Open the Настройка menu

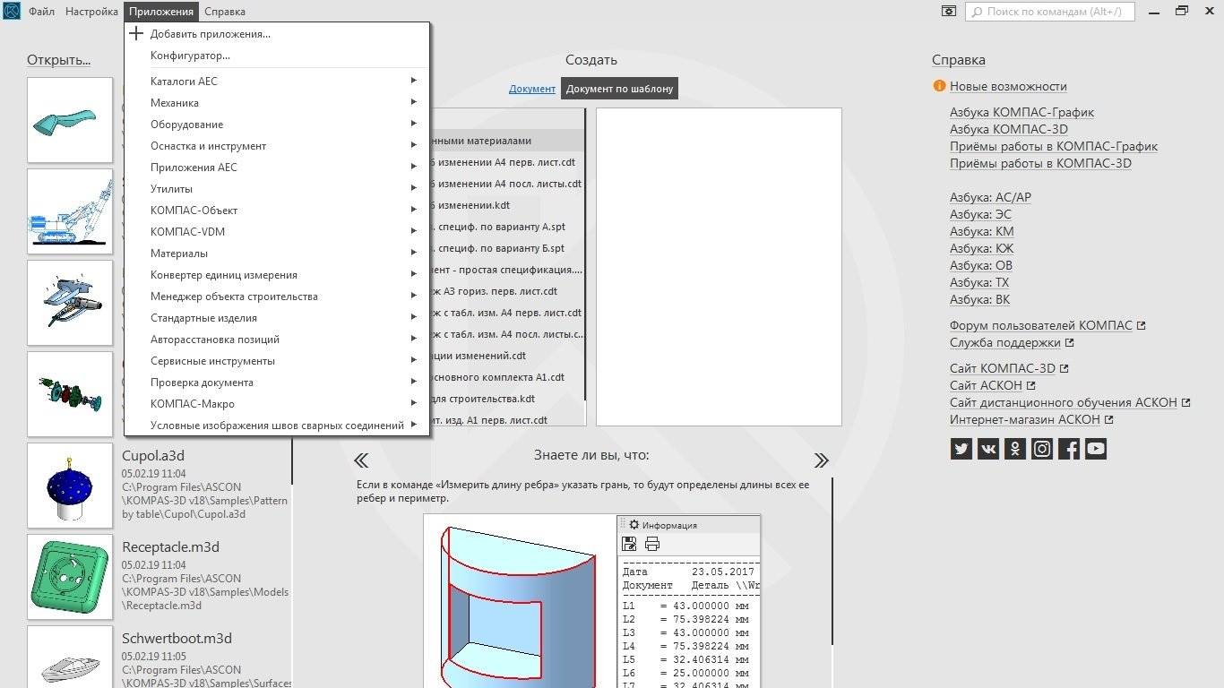[x=91, y=12]
